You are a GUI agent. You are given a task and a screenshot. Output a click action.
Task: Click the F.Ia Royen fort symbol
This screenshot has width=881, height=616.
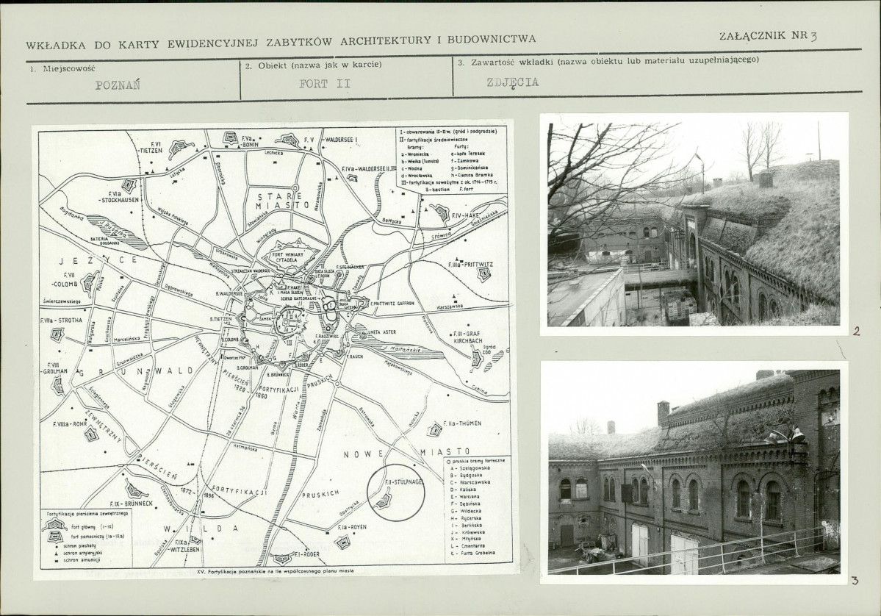[x=342, y=542]
